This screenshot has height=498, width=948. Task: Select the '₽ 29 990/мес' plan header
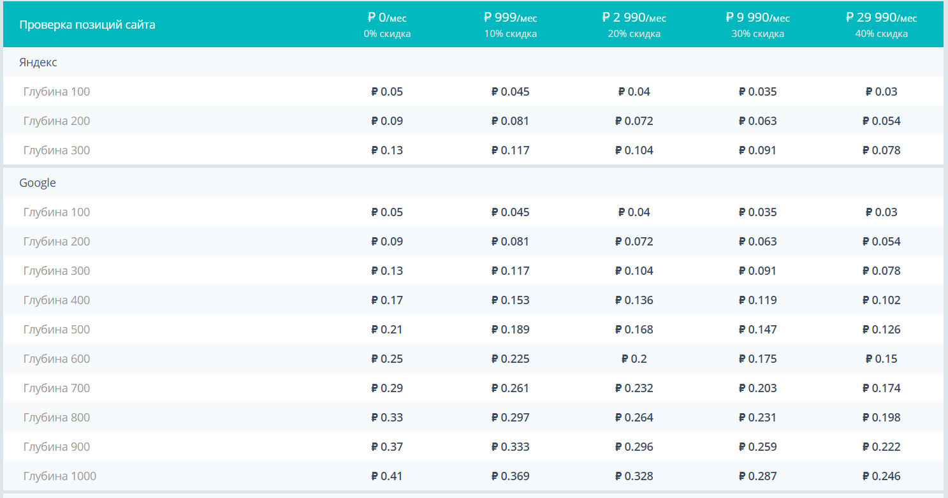tap(882, 18)
